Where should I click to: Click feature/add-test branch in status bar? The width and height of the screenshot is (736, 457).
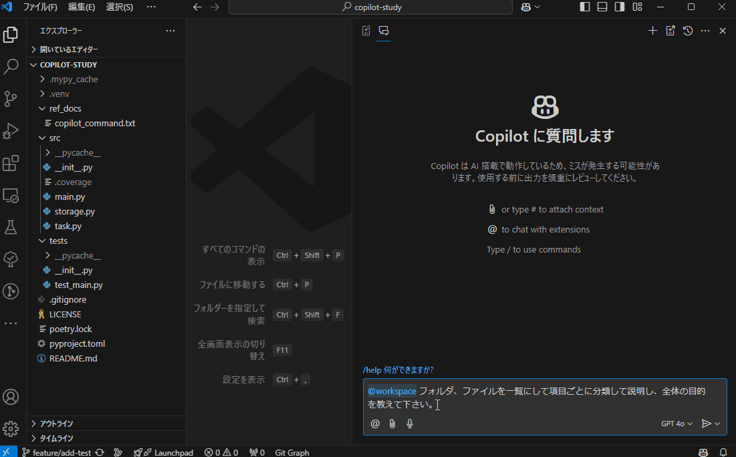point(57,452)
